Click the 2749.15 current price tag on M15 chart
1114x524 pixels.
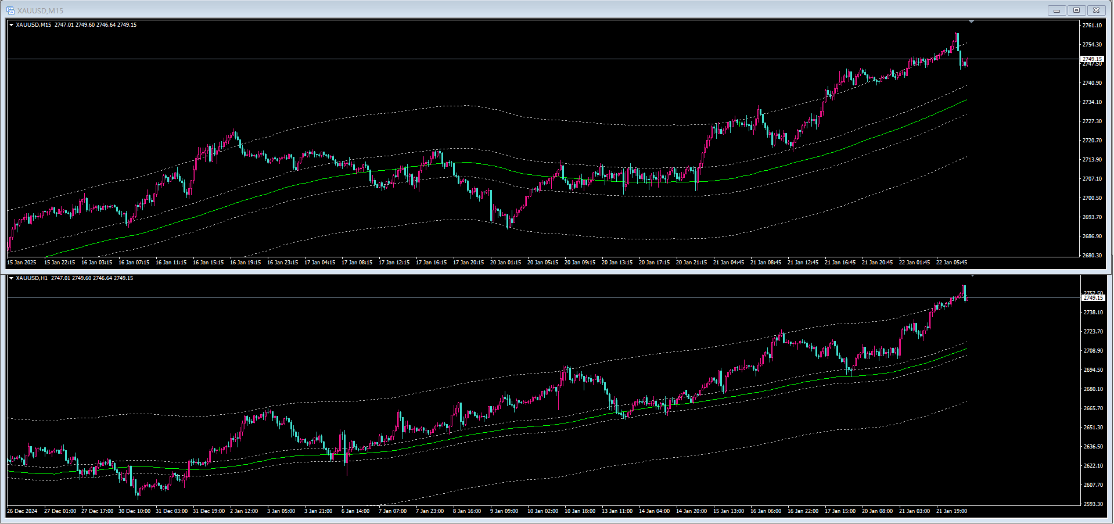click(x=1092, y=59)
